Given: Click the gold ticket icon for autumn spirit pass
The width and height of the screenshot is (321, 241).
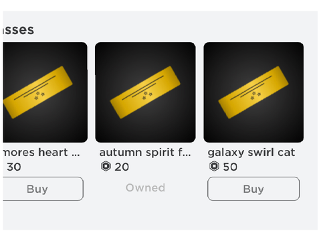Looking at the screenshot, I should click(x=145, y=92).
